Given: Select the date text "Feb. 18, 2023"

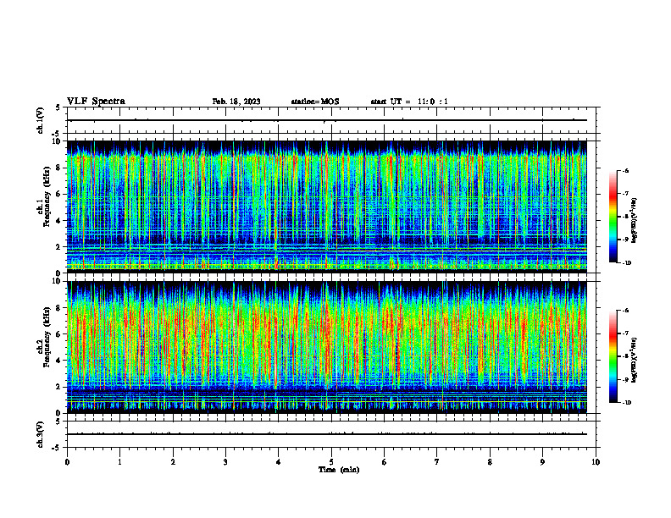Looking at the screenshot, I should [236, 102].
